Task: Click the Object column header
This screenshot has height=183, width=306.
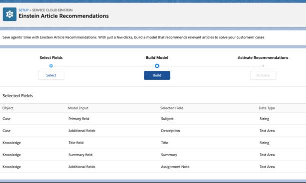Action: (x=8, y=108)
